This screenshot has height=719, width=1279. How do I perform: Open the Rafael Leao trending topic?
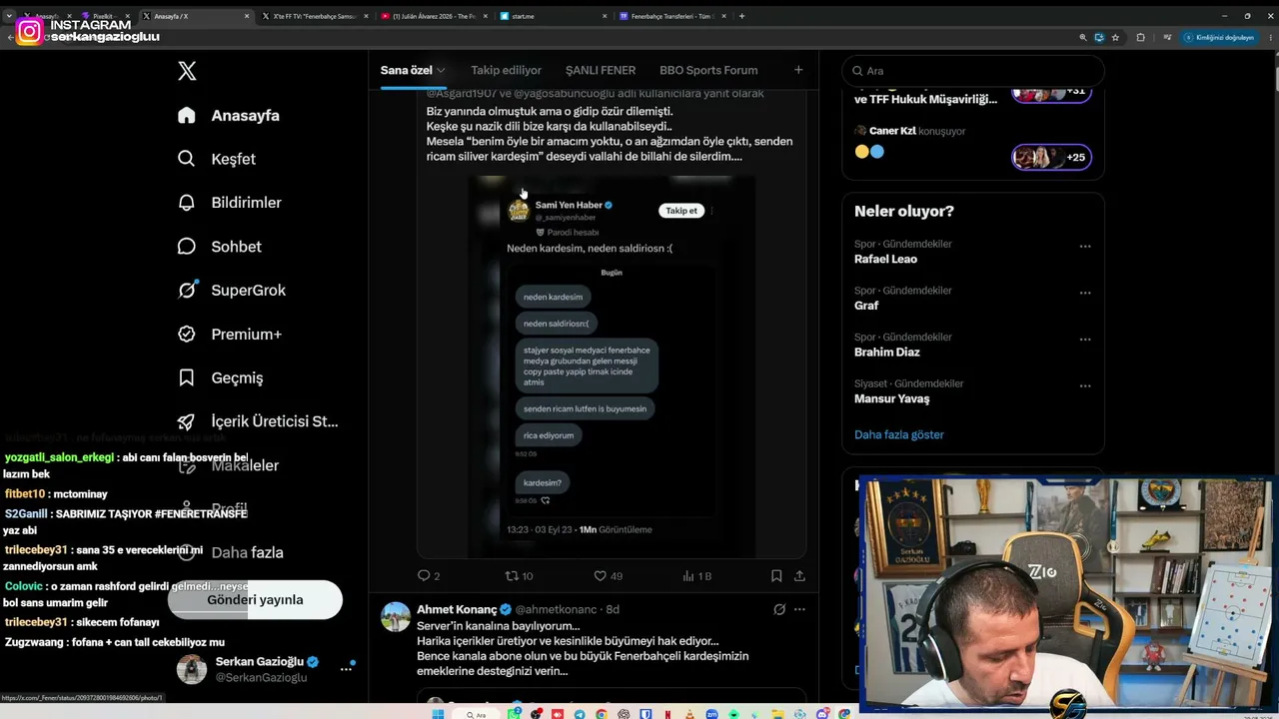[885, 259]
